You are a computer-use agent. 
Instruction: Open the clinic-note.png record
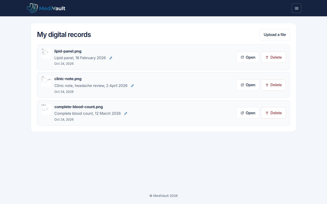(248, 85)
